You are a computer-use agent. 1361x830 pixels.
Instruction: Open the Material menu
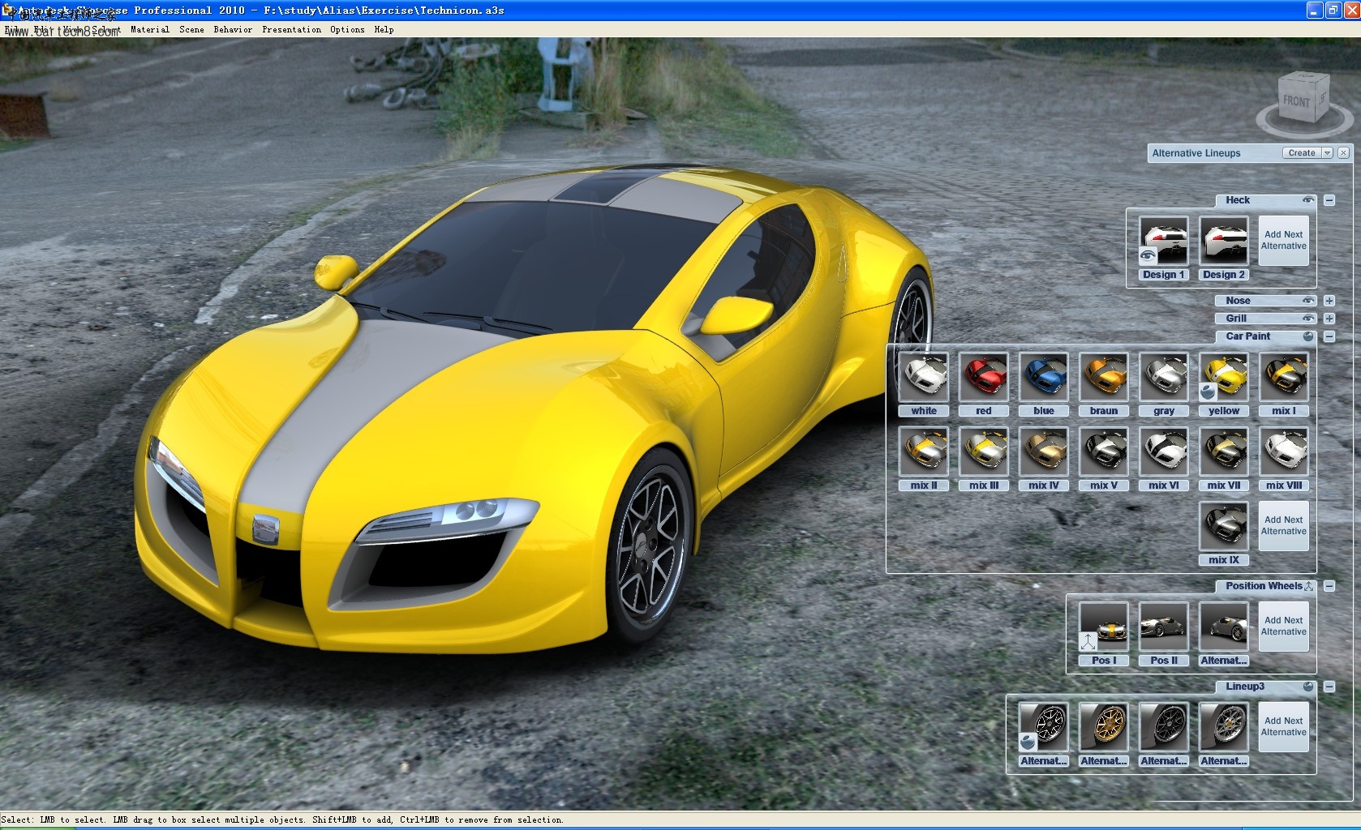[x=150, y=29]
